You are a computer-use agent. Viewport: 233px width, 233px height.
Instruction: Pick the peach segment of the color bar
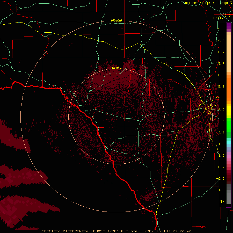tap(229, 53)
